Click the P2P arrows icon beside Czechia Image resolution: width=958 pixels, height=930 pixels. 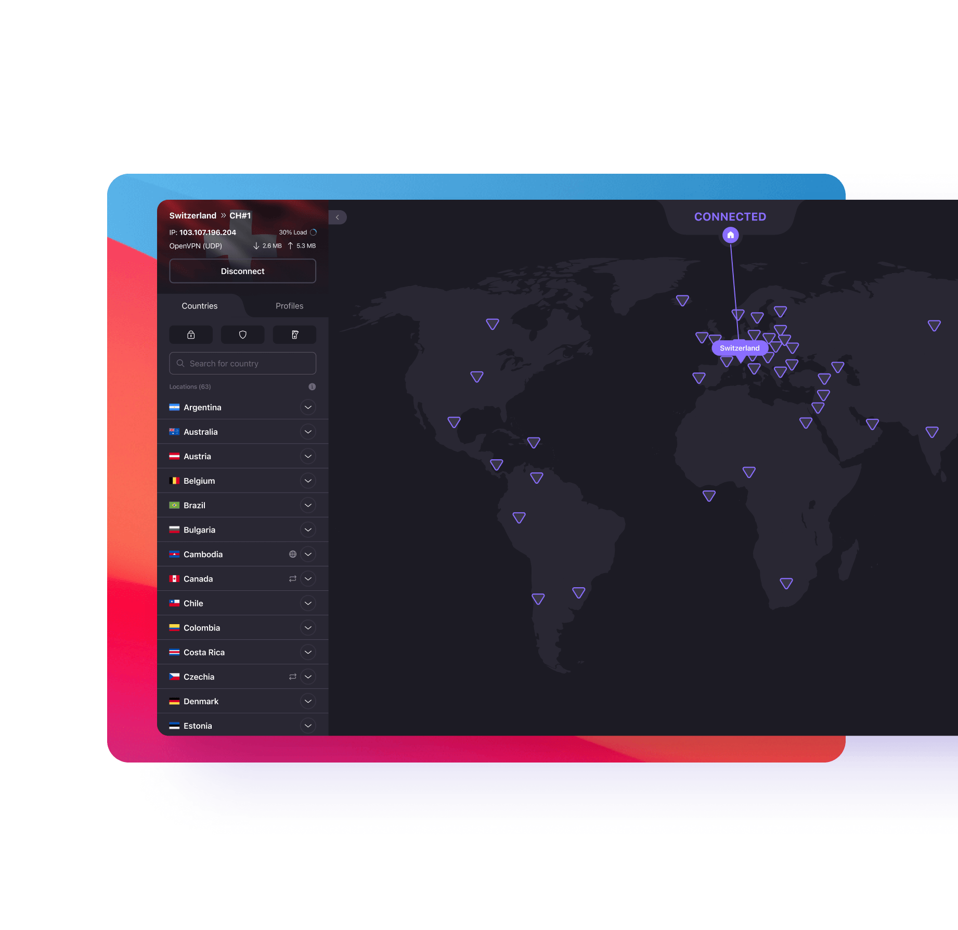click(292, 676)
